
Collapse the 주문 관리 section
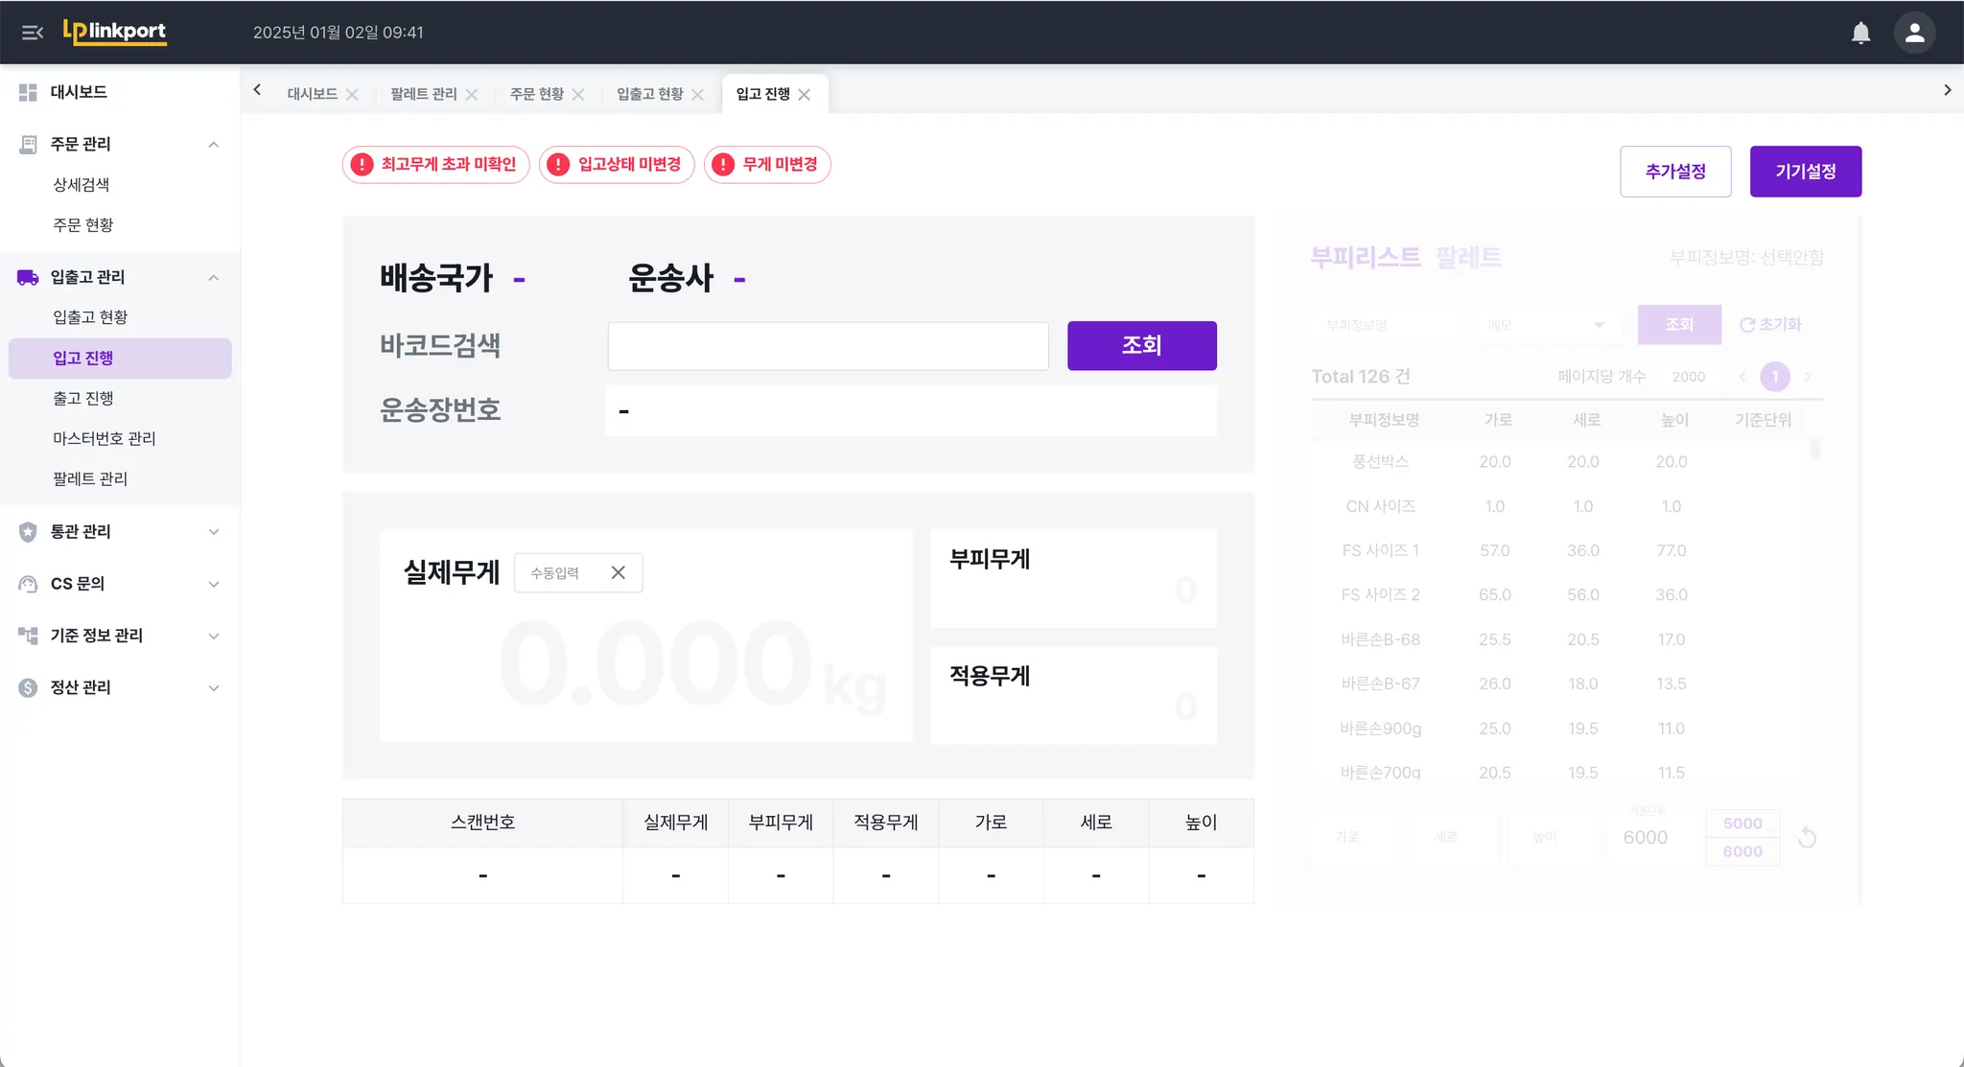pos(214,144)
